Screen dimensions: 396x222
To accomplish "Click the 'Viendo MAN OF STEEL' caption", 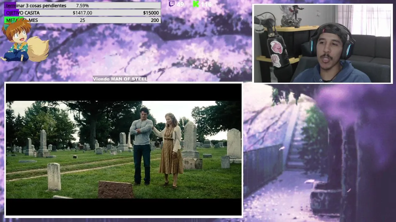I will coord(120,79).
